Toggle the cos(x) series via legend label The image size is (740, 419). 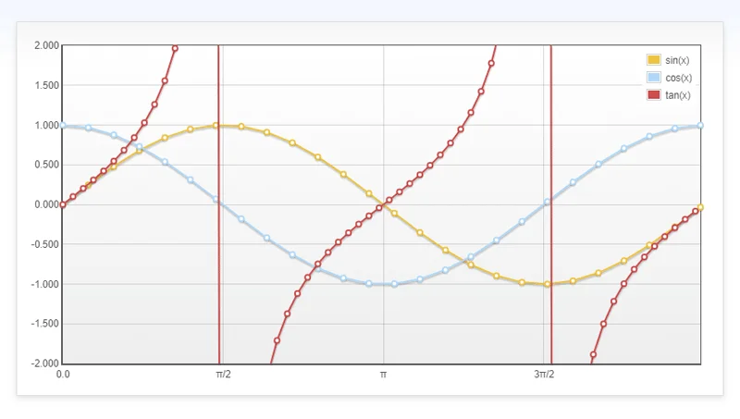point(678,78)
